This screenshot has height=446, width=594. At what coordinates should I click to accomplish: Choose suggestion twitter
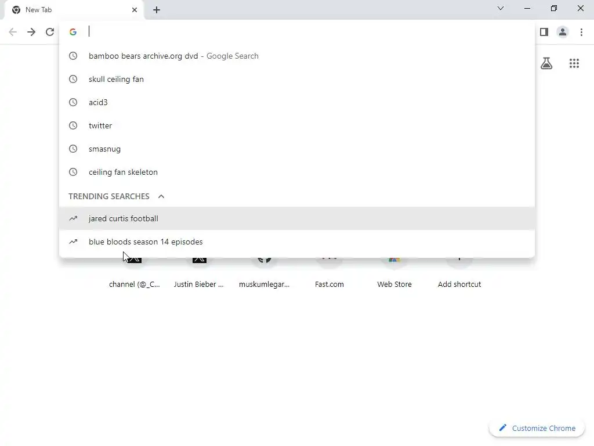(x=297, y=125)
